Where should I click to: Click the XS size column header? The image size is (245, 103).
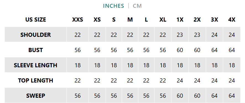pyautogui.click(x=97, y=20)
